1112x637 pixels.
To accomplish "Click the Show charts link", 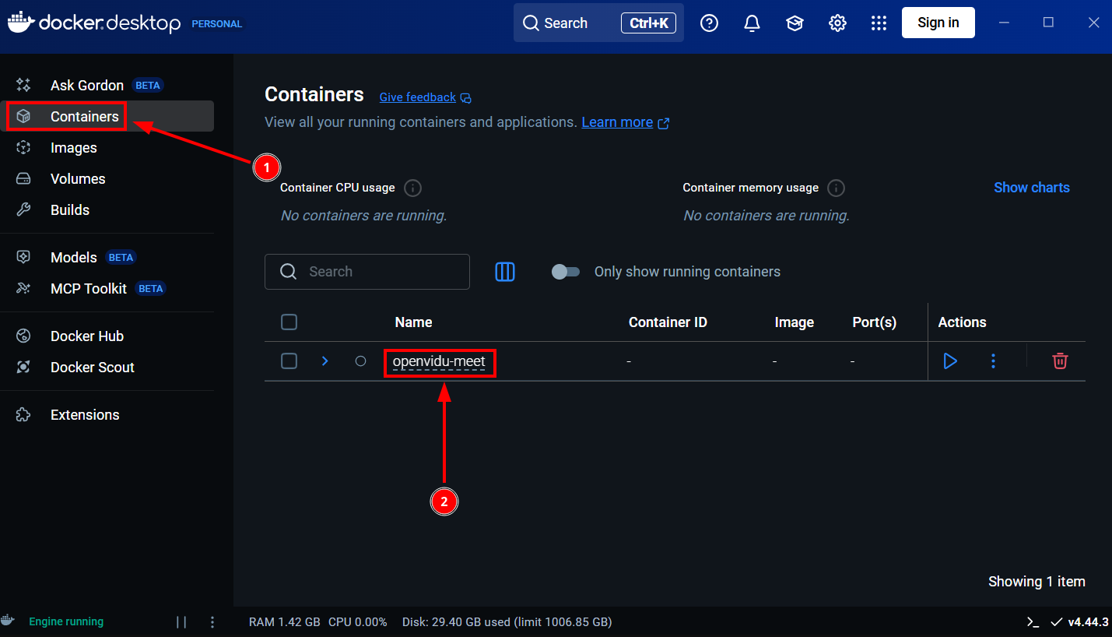I will [1031, 188].
